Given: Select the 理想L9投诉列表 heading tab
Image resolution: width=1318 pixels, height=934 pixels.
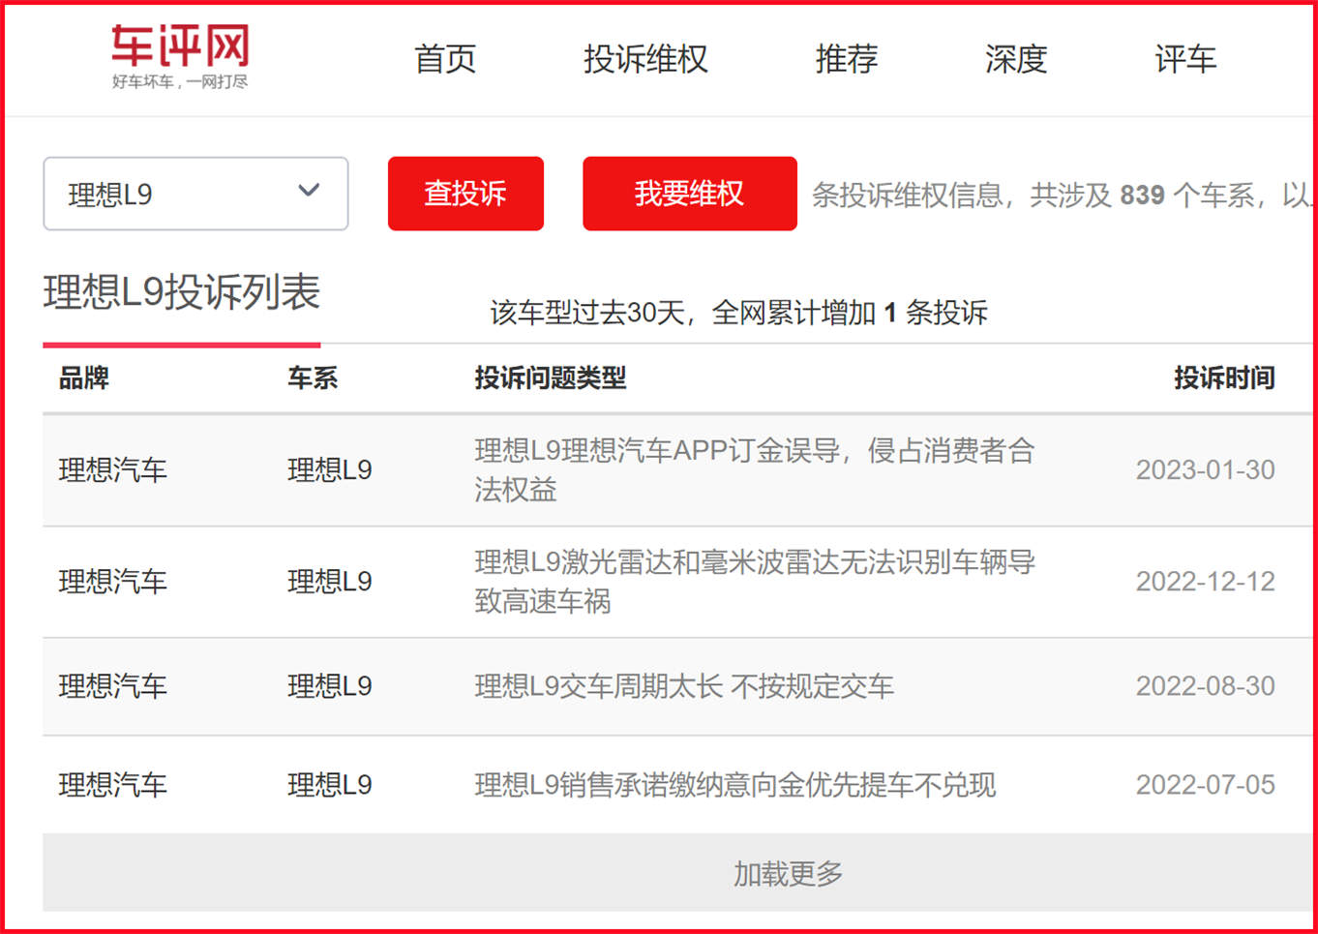Looking at the screenshot, I should click(182, 292).
